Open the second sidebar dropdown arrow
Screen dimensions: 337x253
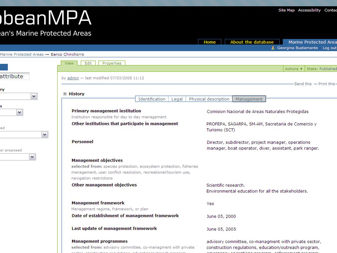coord(19,112)
